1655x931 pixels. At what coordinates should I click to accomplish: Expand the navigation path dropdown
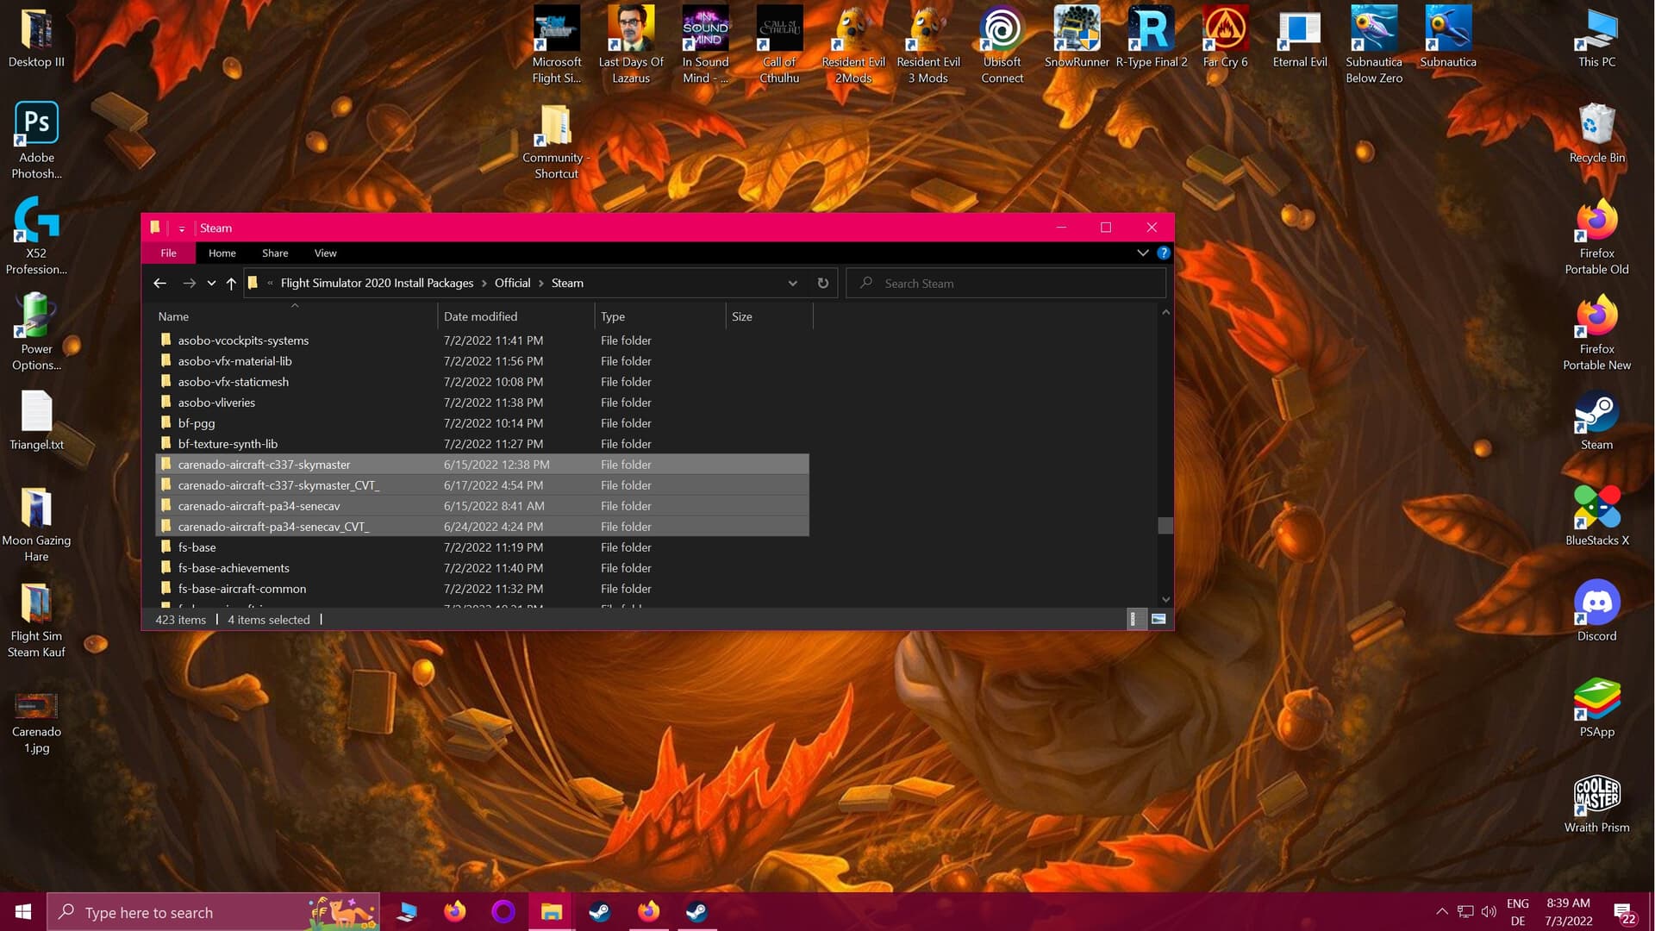pyautogui.click(x=792, y=283)
